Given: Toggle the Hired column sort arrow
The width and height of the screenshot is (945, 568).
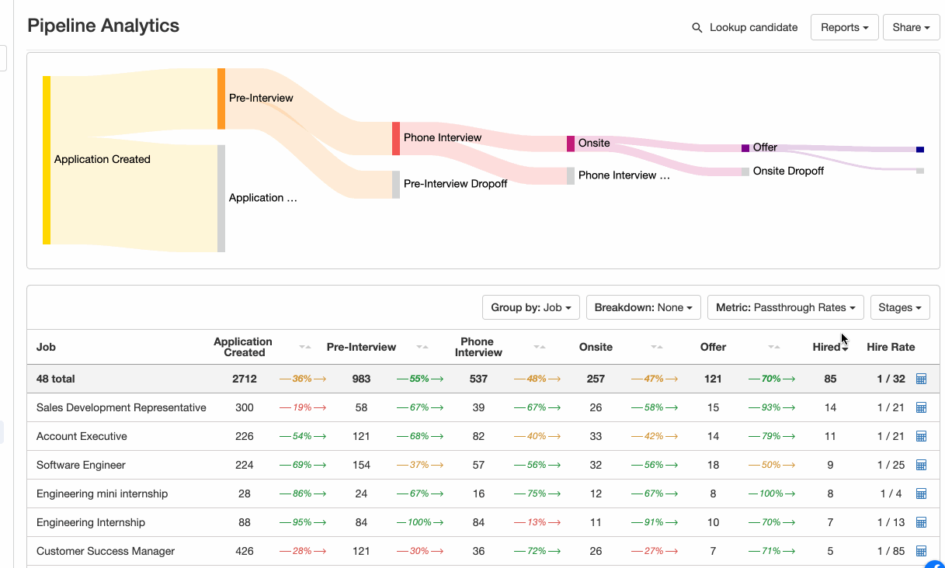Looking at the screenshot, I should coord(844,348).
